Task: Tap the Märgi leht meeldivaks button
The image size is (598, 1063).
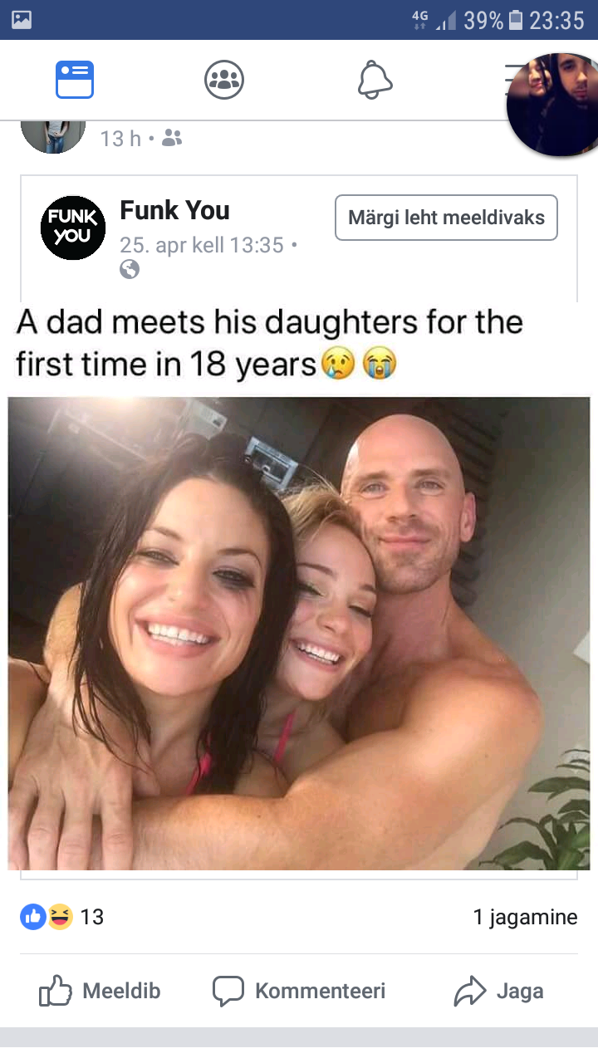Action: 446,218
